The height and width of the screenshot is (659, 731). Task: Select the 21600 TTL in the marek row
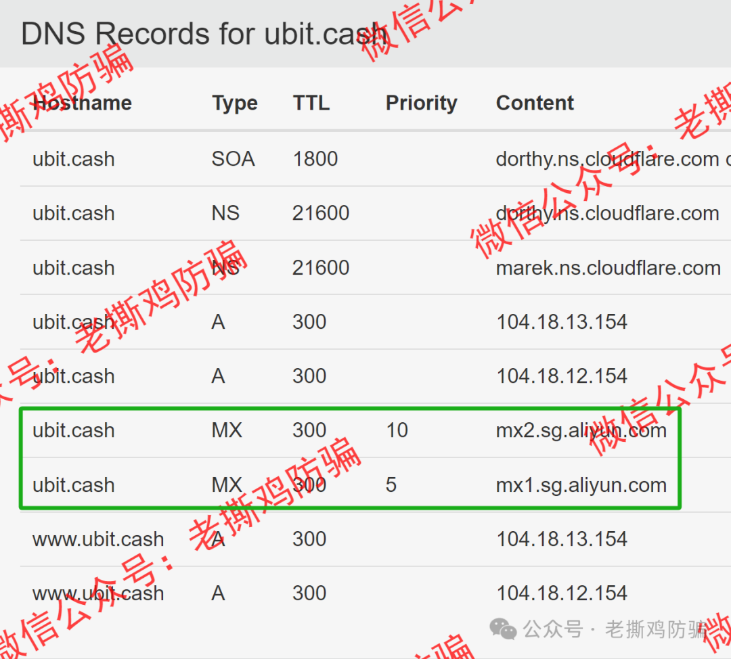321,268
